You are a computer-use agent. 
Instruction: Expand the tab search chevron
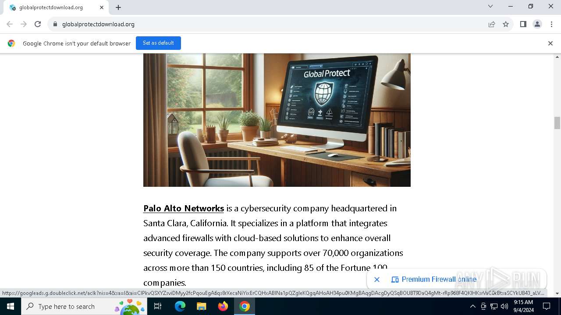click(x=490, y=6)
